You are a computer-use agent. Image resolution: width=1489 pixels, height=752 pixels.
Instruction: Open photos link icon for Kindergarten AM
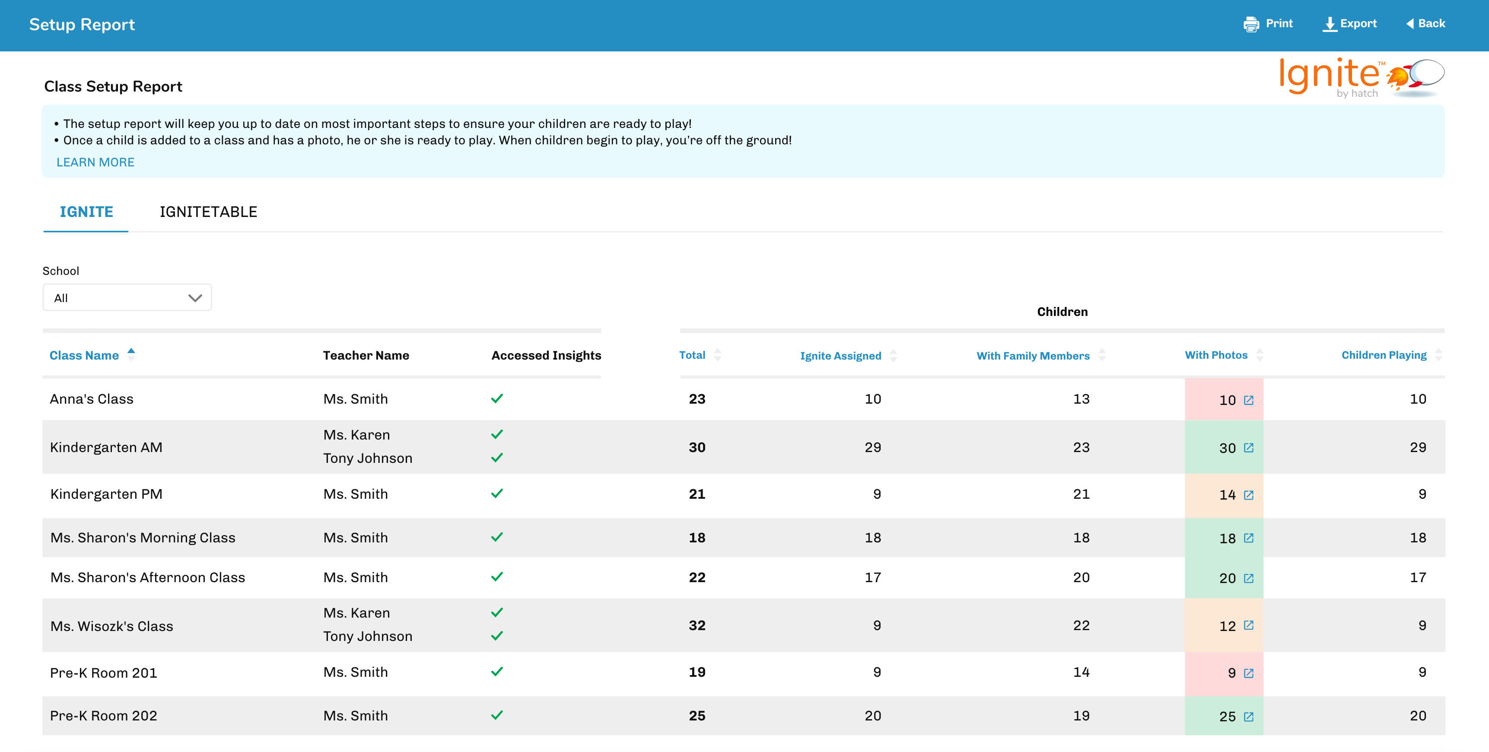coord(1249,448)
